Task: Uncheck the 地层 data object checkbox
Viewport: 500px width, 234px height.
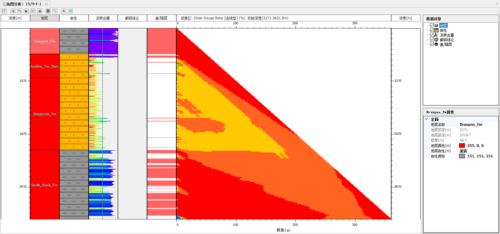Action: pos(432,25)
